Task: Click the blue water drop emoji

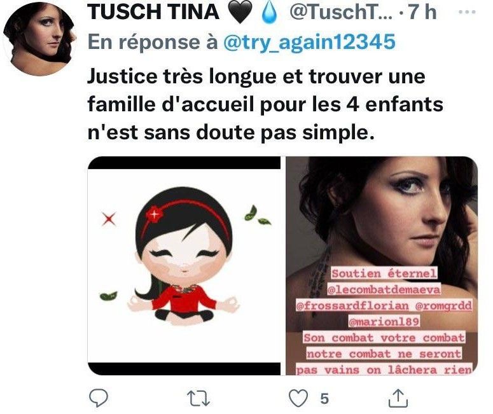Action: point(270,13)
